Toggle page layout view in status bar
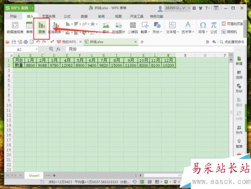Image resolution: width=251 pixels, height=189 pixels. [150, 182]
